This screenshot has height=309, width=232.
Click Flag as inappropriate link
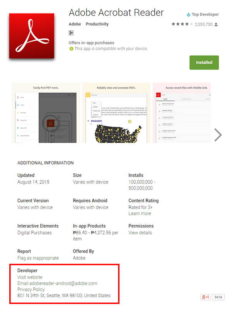[x=38, y=258]
